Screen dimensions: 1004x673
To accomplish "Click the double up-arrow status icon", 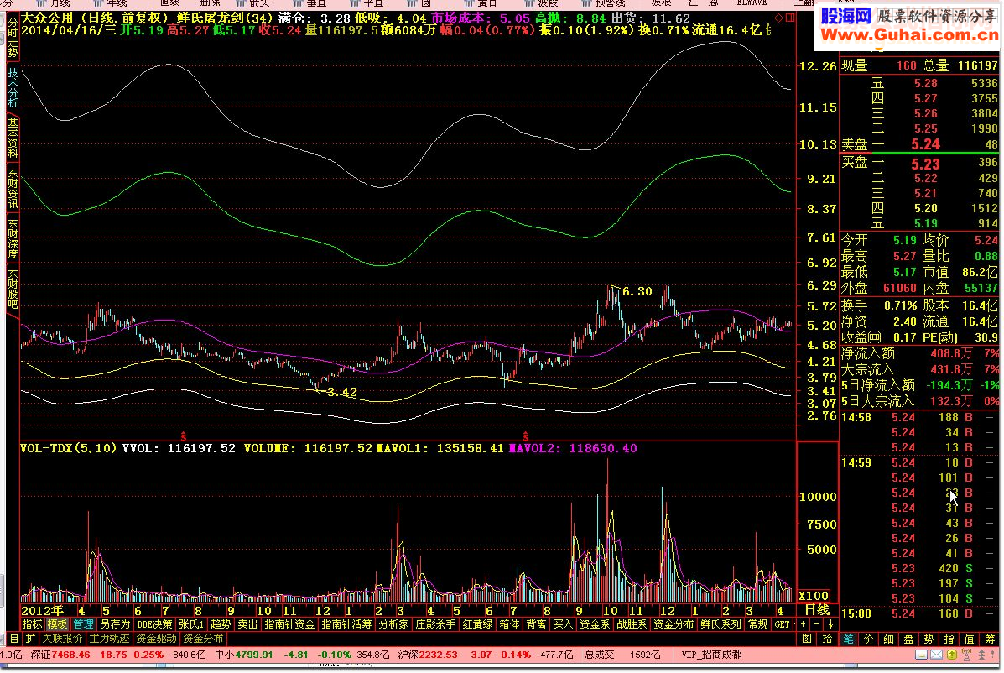I will click(981, 655).
